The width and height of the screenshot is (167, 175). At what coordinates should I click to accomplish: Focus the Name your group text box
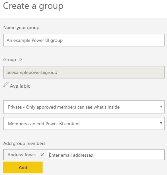tap(84, 40)
